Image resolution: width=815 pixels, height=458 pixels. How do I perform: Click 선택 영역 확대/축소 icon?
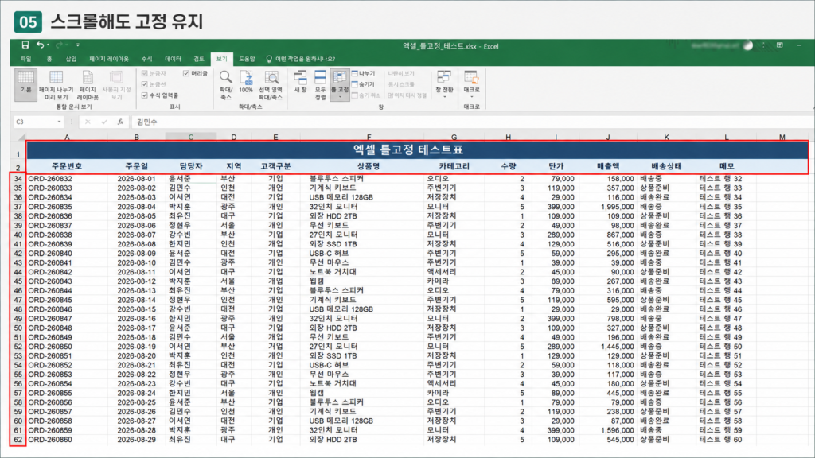coord(271,84)
